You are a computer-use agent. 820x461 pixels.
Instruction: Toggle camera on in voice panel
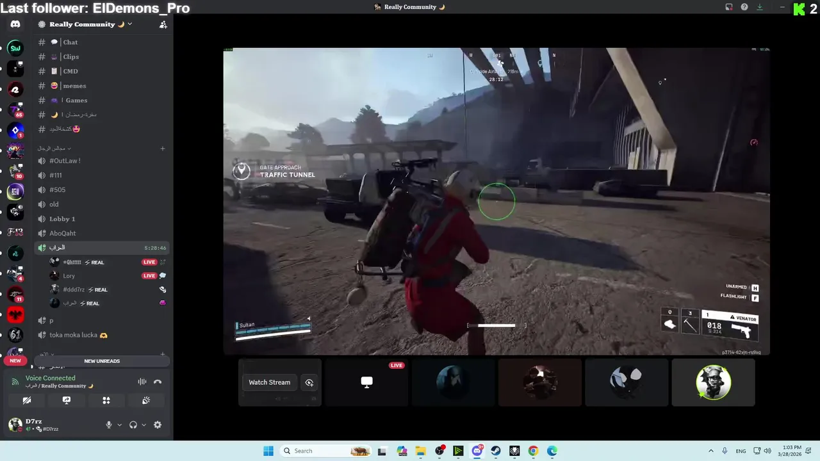tap(27, 400)
